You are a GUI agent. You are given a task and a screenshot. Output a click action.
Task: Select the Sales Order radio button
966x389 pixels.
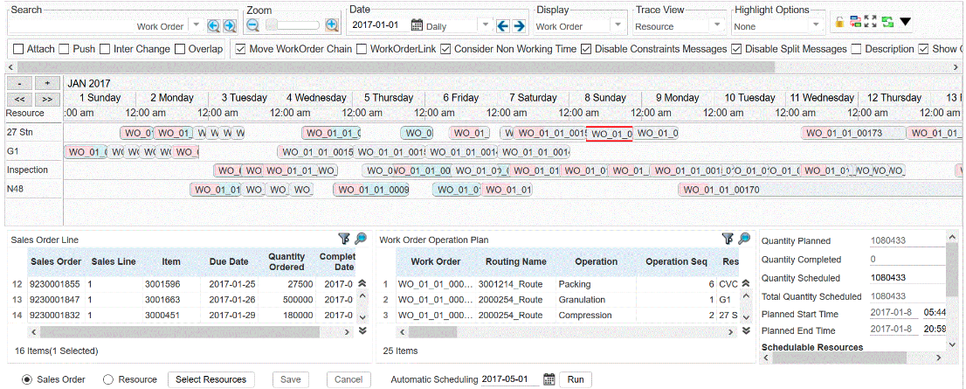(27, 379)
